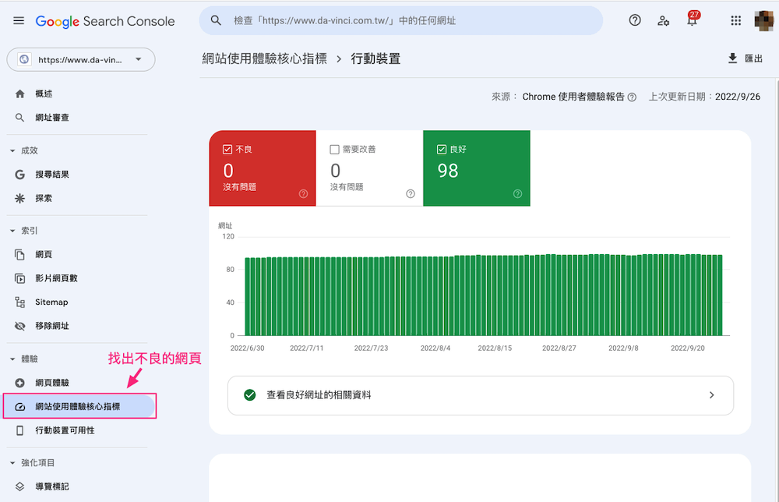This screenshot has height=502, width=779.
Task: Click the 行動裝置 breadcrumb title
Action: tap(375, 58)
